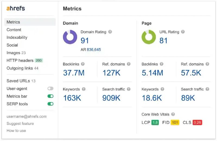Click the help icon beside Domain Rating

(110, 32)
